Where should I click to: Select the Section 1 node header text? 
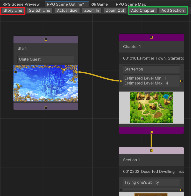[x=131, y=160]
